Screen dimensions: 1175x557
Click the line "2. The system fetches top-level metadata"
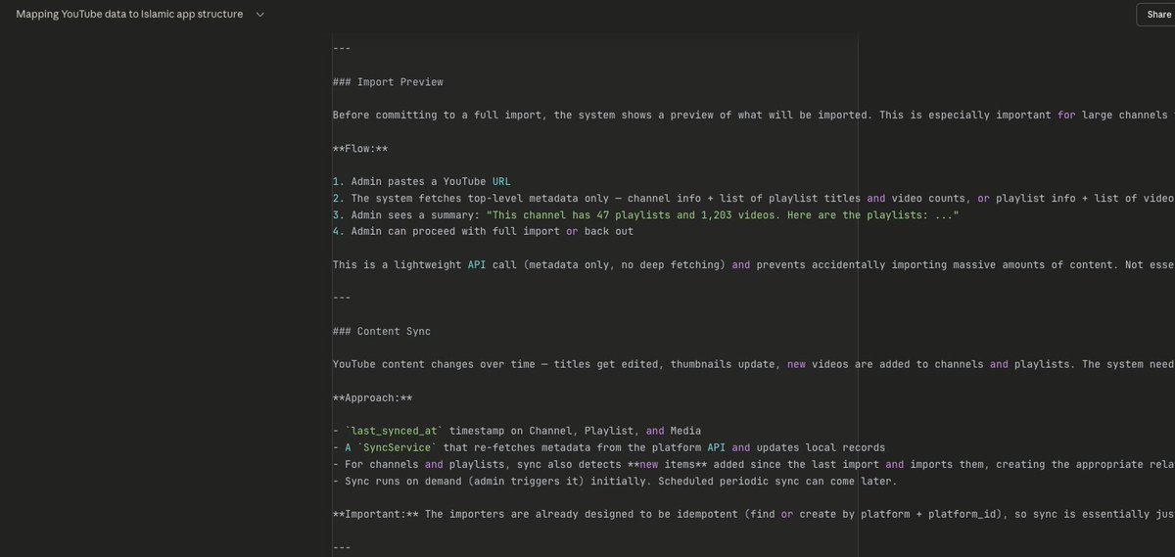pos(753,198)
